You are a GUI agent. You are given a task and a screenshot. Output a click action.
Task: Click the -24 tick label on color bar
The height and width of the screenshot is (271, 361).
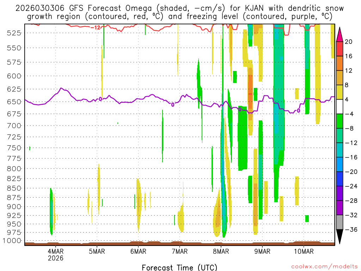tap(351, 186)
